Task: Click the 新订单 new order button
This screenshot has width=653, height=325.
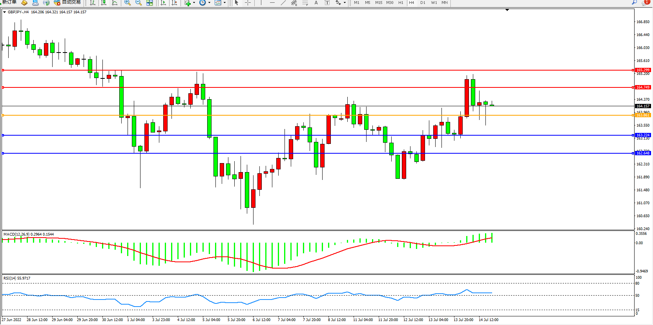Action: (x=9, y=2)
